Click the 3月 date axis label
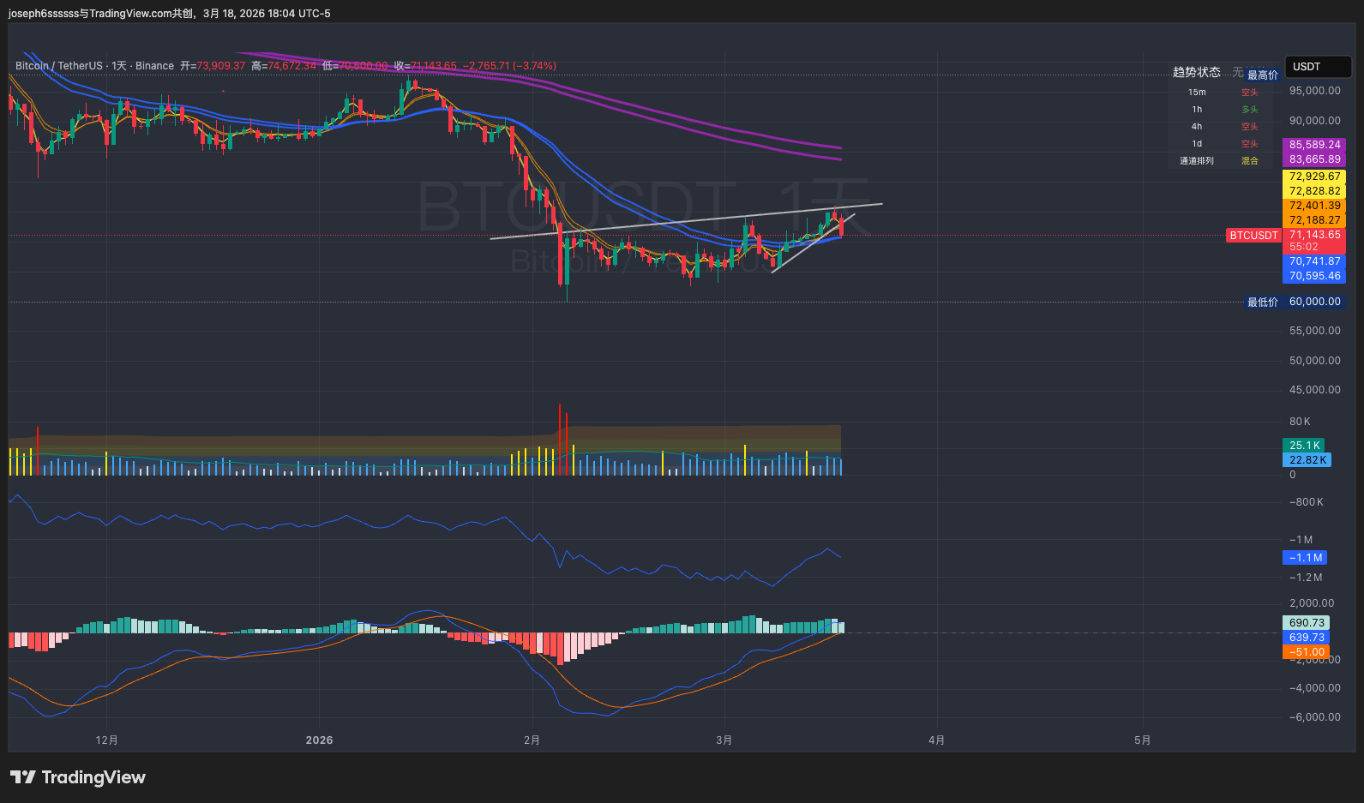 [x=724, y=740]
